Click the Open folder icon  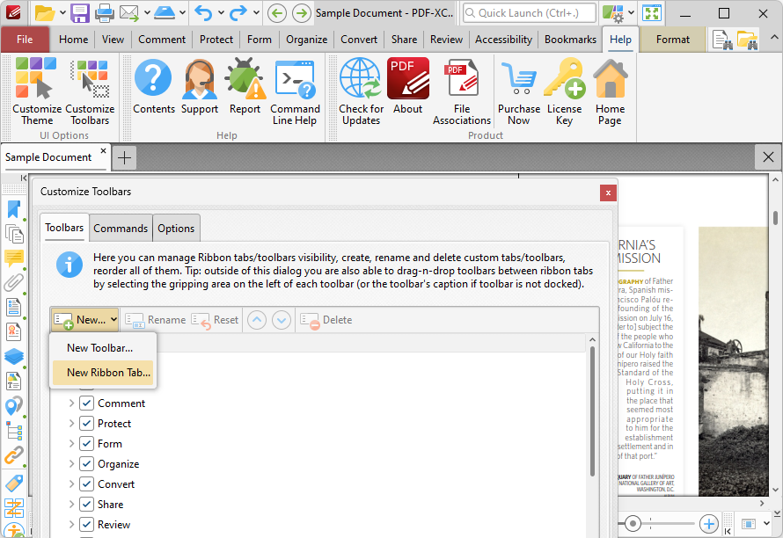tap(45, 13)
